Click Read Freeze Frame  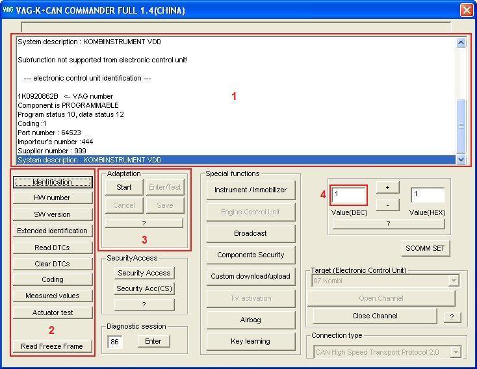coord(53,346)
